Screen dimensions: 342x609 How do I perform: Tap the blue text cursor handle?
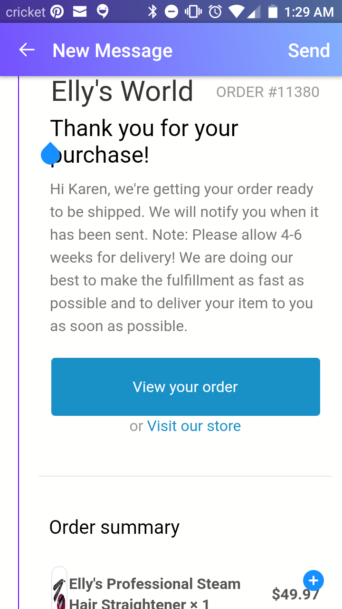pos(50,153)
